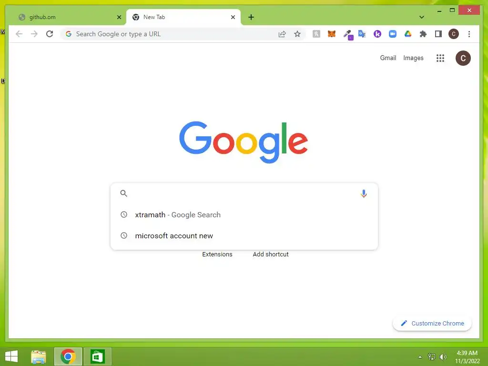
Task: Start voice search with microphone
Action: click(x=364, y=193)
